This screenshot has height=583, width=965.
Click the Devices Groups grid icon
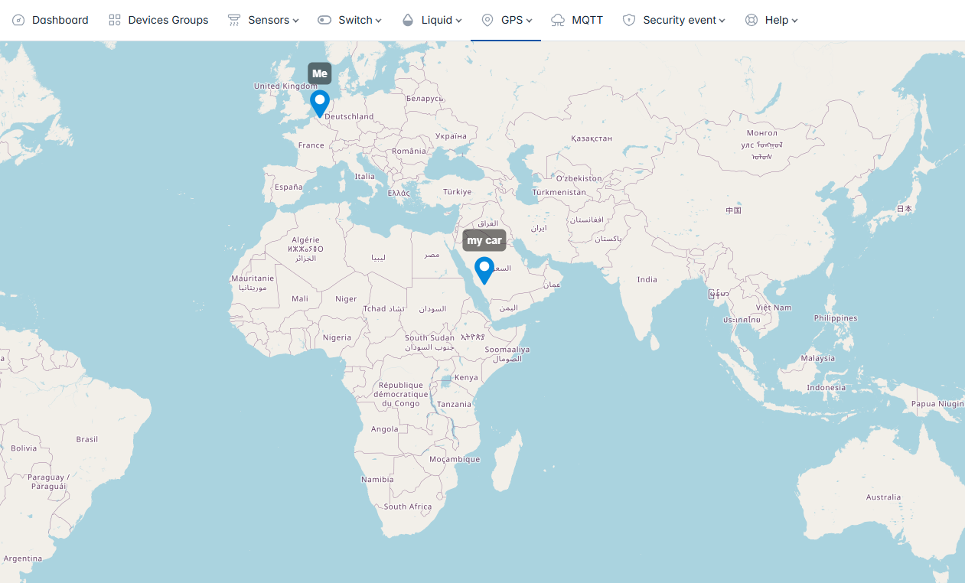(115, 20)
